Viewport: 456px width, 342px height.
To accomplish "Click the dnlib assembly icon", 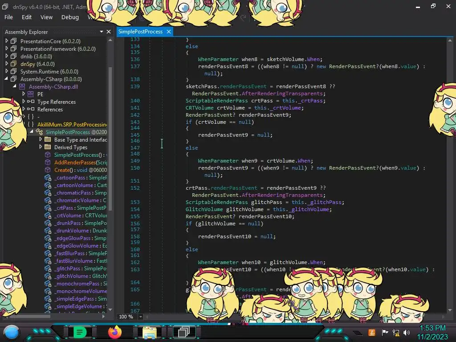I will tap(14, 56).
